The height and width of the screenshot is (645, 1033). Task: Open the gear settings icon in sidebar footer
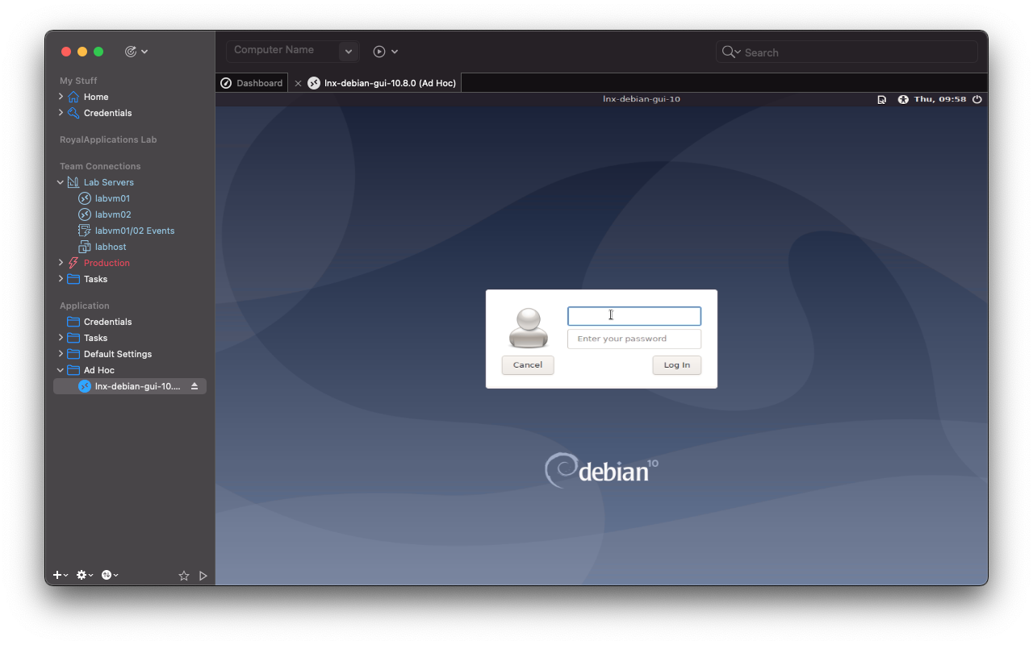click(82, 575)
